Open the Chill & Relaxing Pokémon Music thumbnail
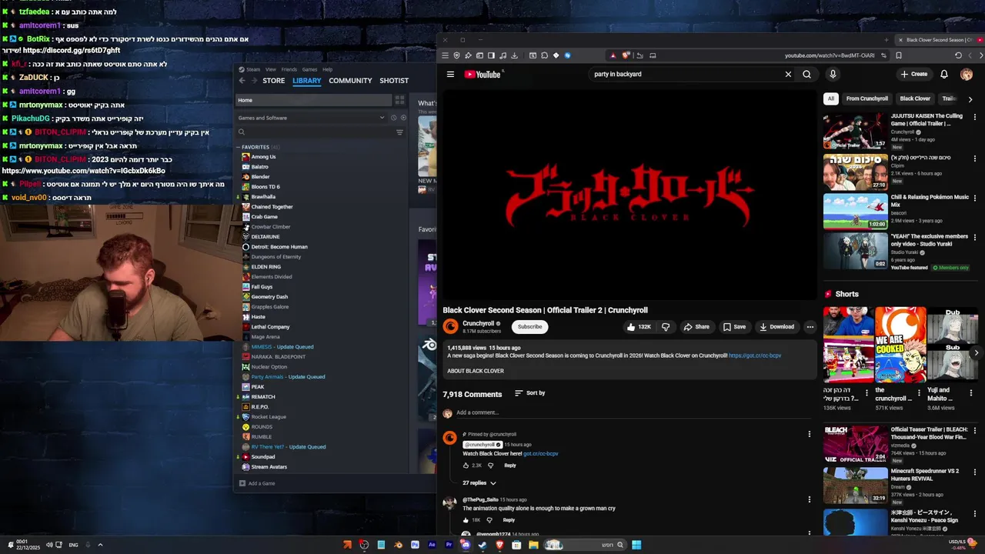 (x=856, y=211)
